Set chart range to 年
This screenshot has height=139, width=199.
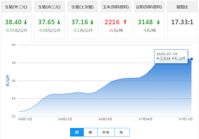click(x=122, y=132)
